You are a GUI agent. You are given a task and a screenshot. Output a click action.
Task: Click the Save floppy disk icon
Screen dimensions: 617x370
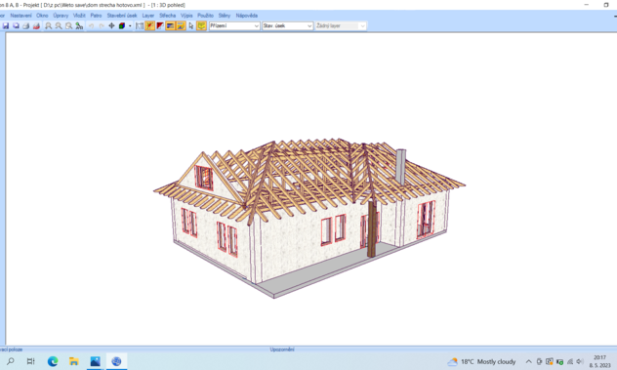[6, 26]
